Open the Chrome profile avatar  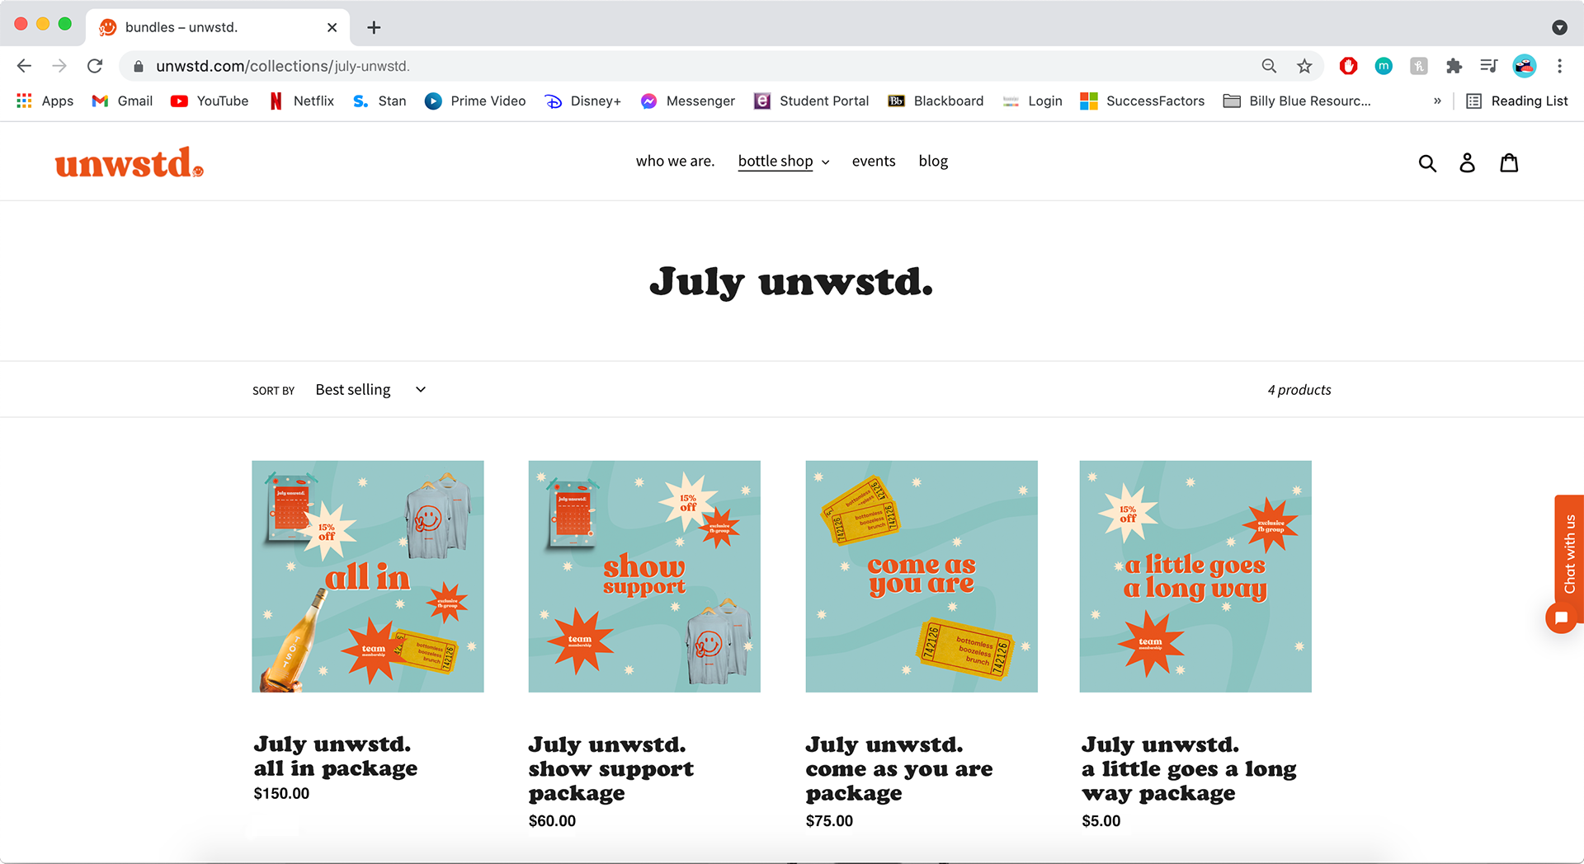point(1524,66)
